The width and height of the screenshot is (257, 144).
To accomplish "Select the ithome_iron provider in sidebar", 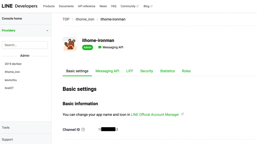I will (12, 72).
